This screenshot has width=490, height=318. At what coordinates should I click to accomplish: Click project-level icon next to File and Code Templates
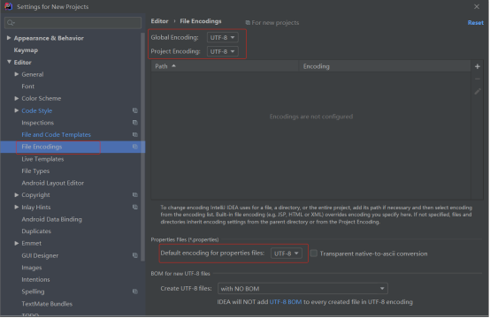[135, 135]
